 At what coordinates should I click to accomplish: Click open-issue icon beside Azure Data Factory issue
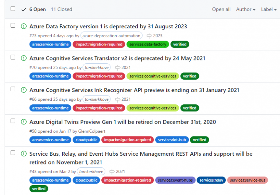24,26
